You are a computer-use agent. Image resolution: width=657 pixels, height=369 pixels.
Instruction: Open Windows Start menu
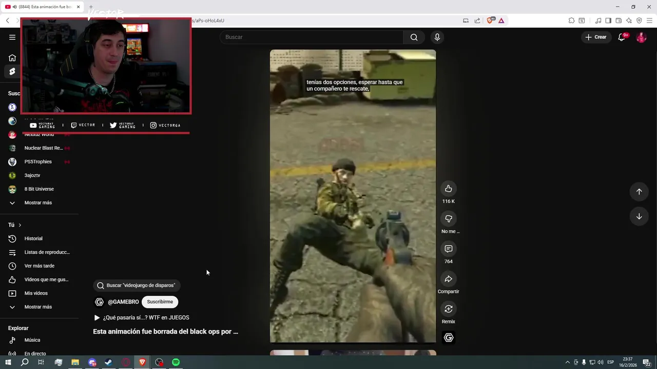[x=8, y=362]
